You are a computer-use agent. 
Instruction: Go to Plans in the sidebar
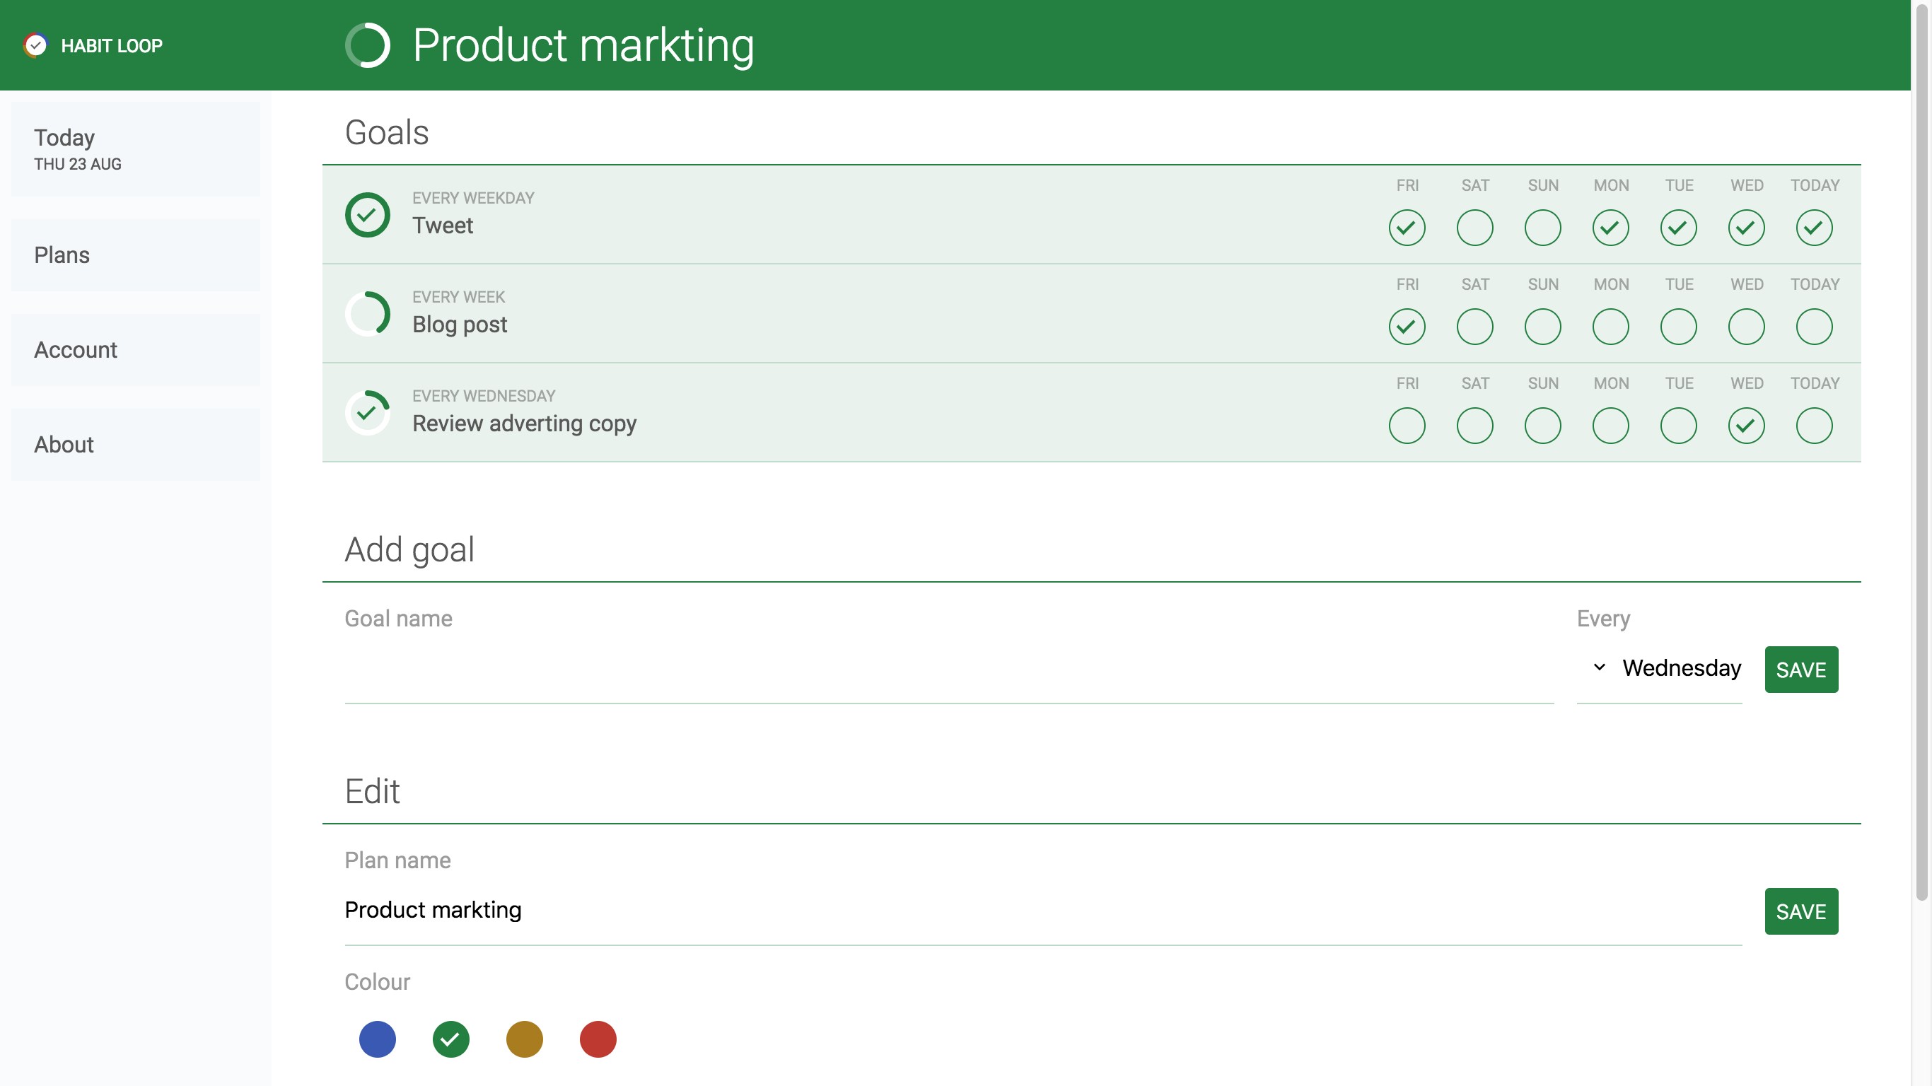tap(136, 255)
